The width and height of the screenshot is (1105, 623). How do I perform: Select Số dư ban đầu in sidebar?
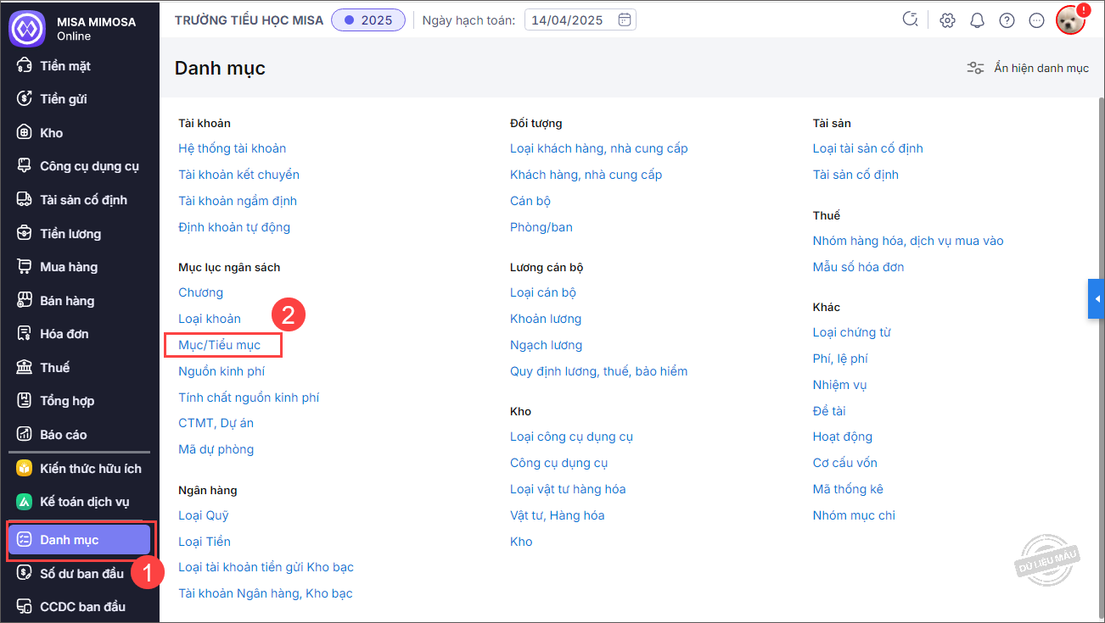coord(81,574)
